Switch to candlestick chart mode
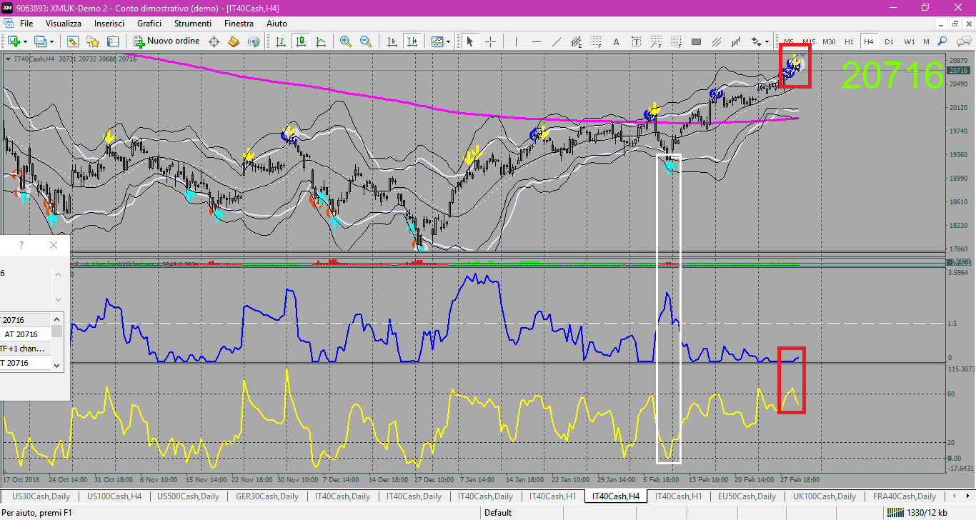This screenshot has width=976, height=520. click(301, 41)
